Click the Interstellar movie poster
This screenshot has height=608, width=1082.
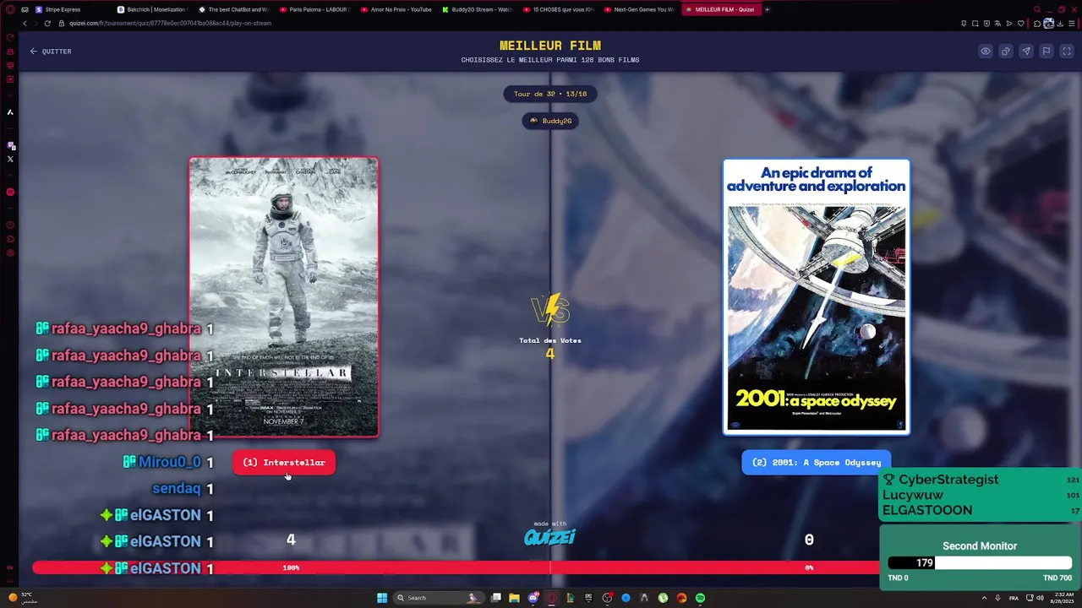coord(284,297)
